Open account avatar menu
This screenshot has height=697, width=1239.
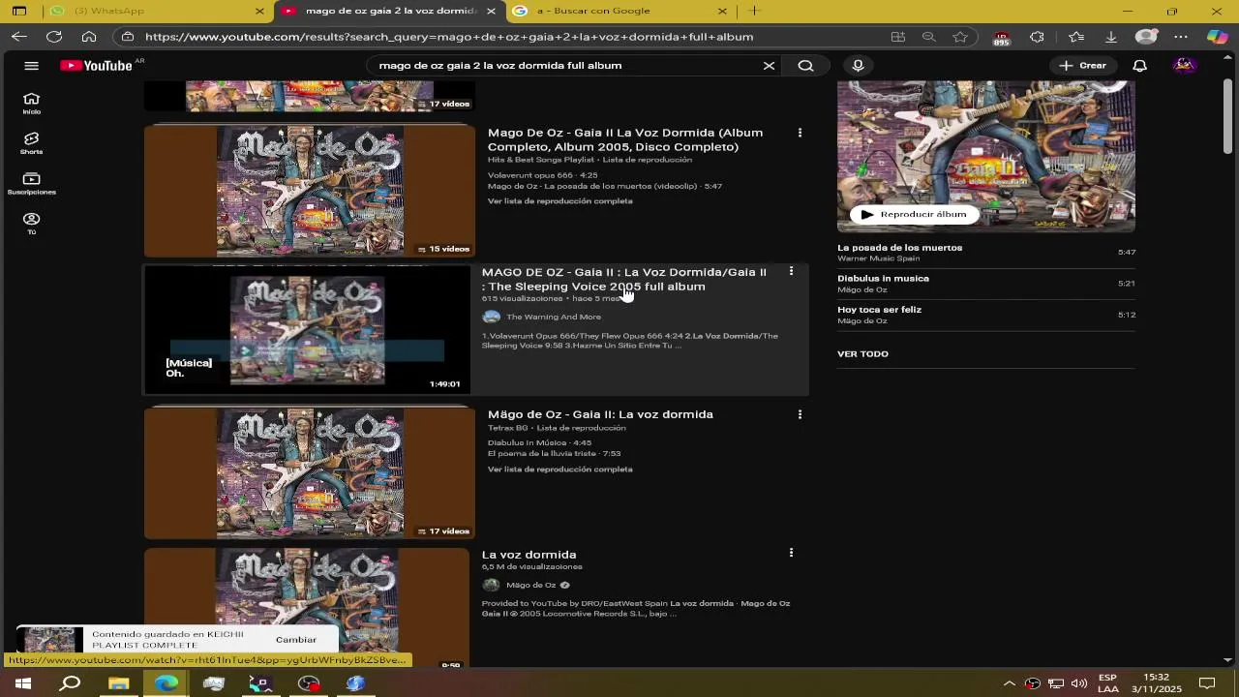click(1184, 66)
